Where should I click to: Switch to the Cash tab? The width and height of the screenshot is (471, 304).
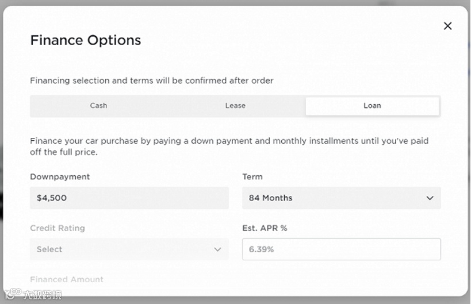click(98, 106)
